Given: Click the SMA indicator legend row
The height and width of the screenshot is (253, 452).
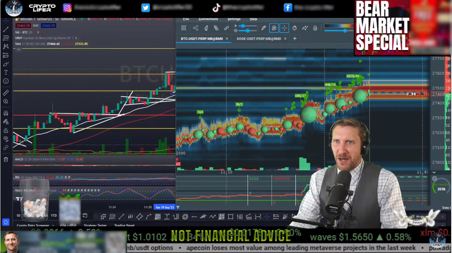Looking at the screenshot, I should [51, 44].
